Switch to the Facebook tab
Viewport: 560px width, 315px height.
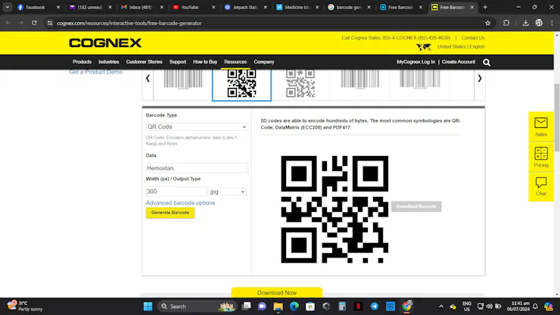pyautogui.click(x=35, y=7)
